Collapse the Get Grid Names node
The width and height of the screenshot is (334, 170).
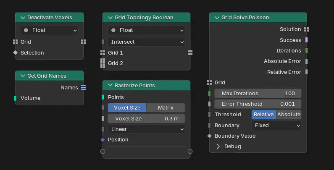pos(23,76)
